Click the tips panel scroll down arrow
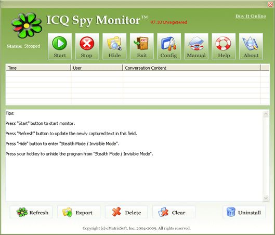The image size is (275, 235). [x=266, y=198]
